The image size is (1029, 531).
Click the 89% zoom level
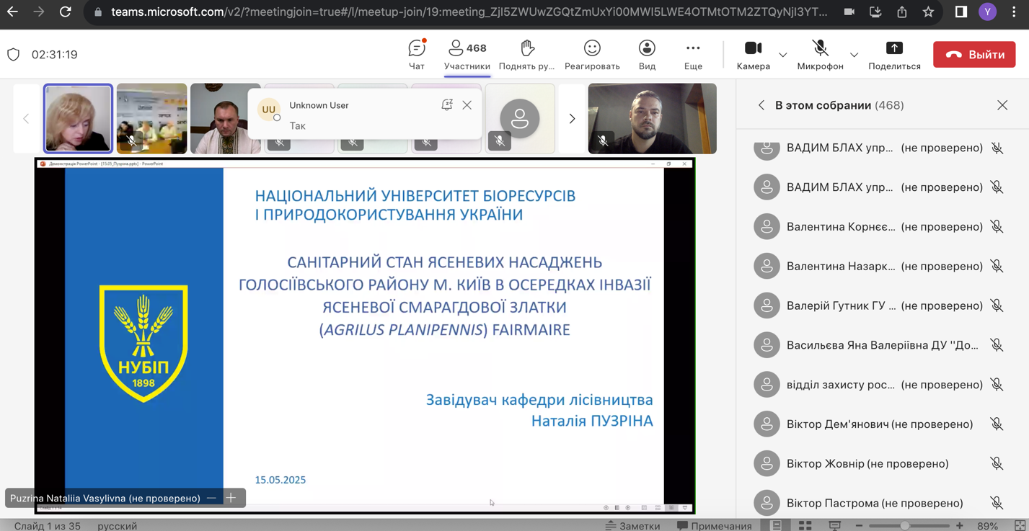[x=988, y=526]
